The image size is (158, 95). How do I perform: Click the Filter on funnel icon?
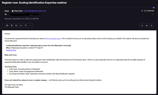[26, 25]
